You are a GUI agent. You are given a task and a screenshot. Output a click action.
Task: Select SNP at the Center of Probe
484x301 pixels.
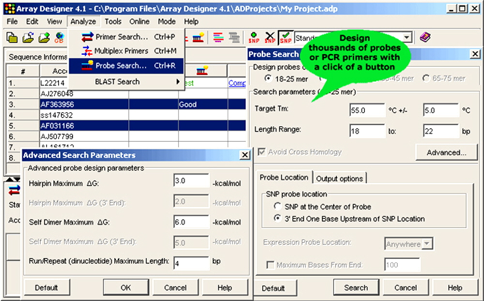[277, 206]
